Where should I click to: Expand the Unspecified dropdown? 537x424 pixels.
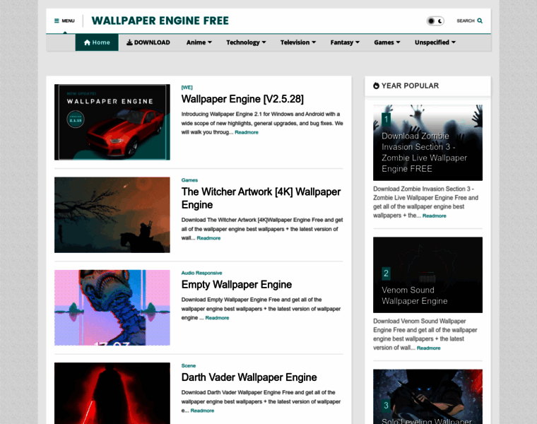click(435, 42)
